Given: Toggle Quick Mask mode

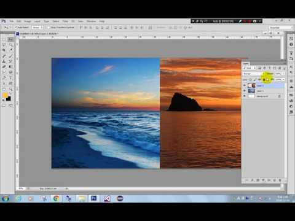Looking at the screenshot, I should [4, 106].
